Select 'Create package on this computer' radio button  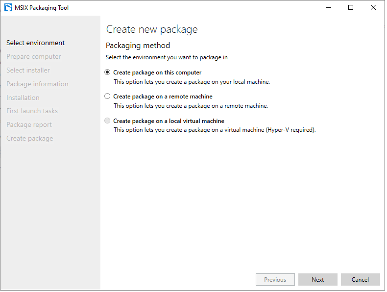108,73
